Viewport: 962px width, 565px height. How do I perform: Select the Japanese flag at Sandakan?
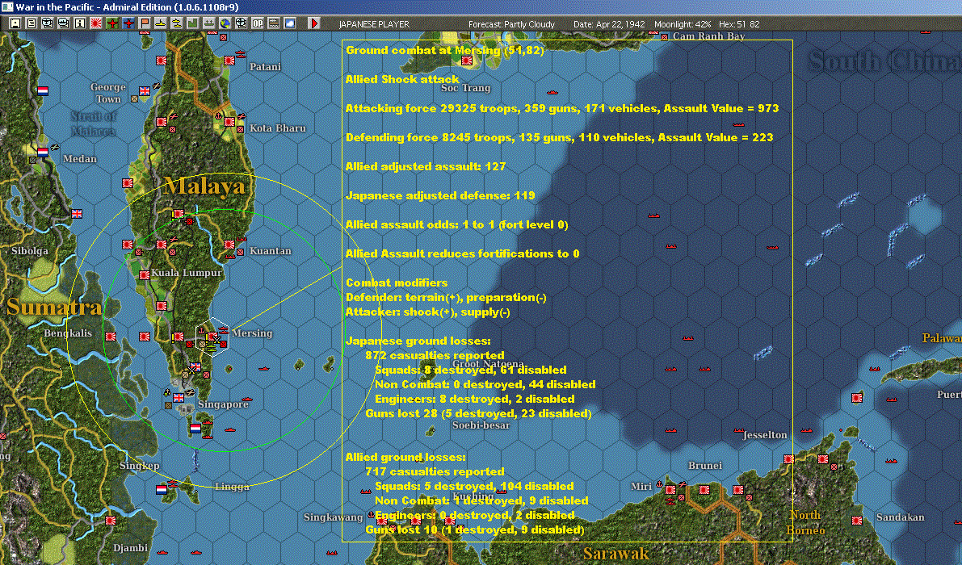pos(856,520)
